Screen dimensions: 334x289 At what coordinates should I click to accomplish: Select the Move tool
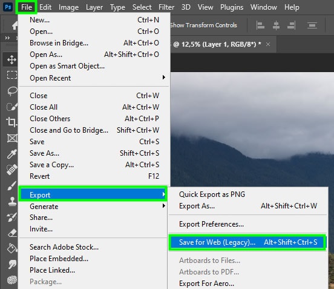click(11, 60)
